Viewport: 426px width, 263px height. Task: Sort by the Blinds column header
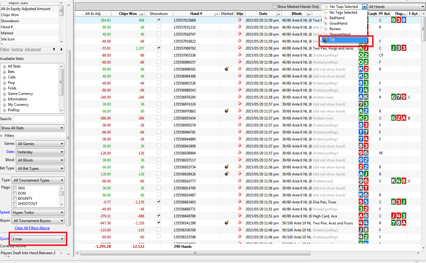tap(297, 14)
